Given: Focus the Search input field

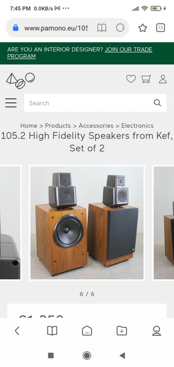Looking at the screenshot, I should click(95, 103).
